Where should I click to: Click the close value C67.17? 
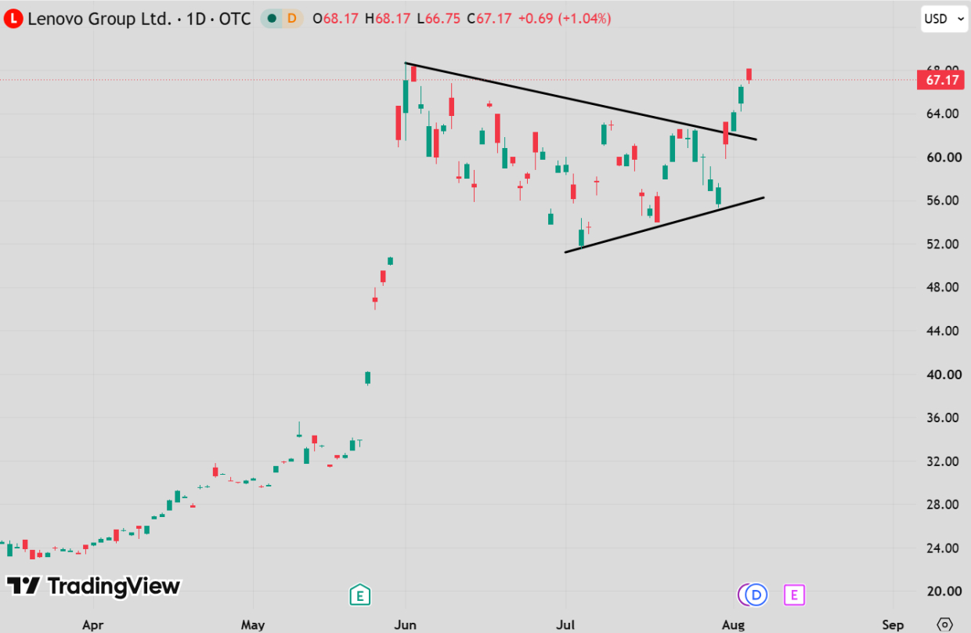tap(489, 19)
